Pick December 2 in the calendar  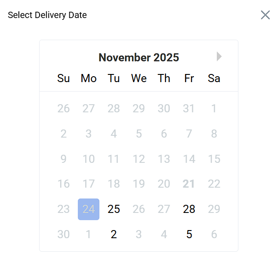pyautogui.click(x=114, y=235)
